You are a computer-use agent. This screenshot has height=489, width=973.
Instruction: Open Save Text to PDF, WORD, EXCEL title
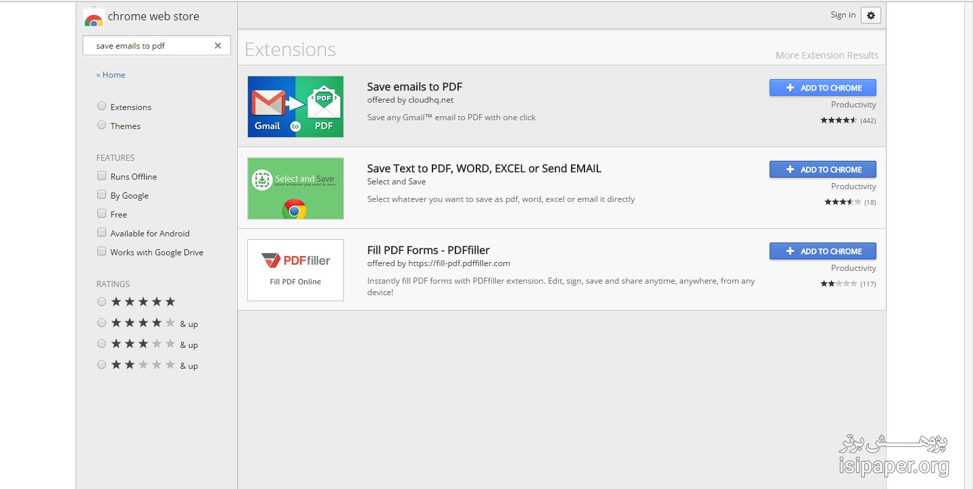coord(484,168)
